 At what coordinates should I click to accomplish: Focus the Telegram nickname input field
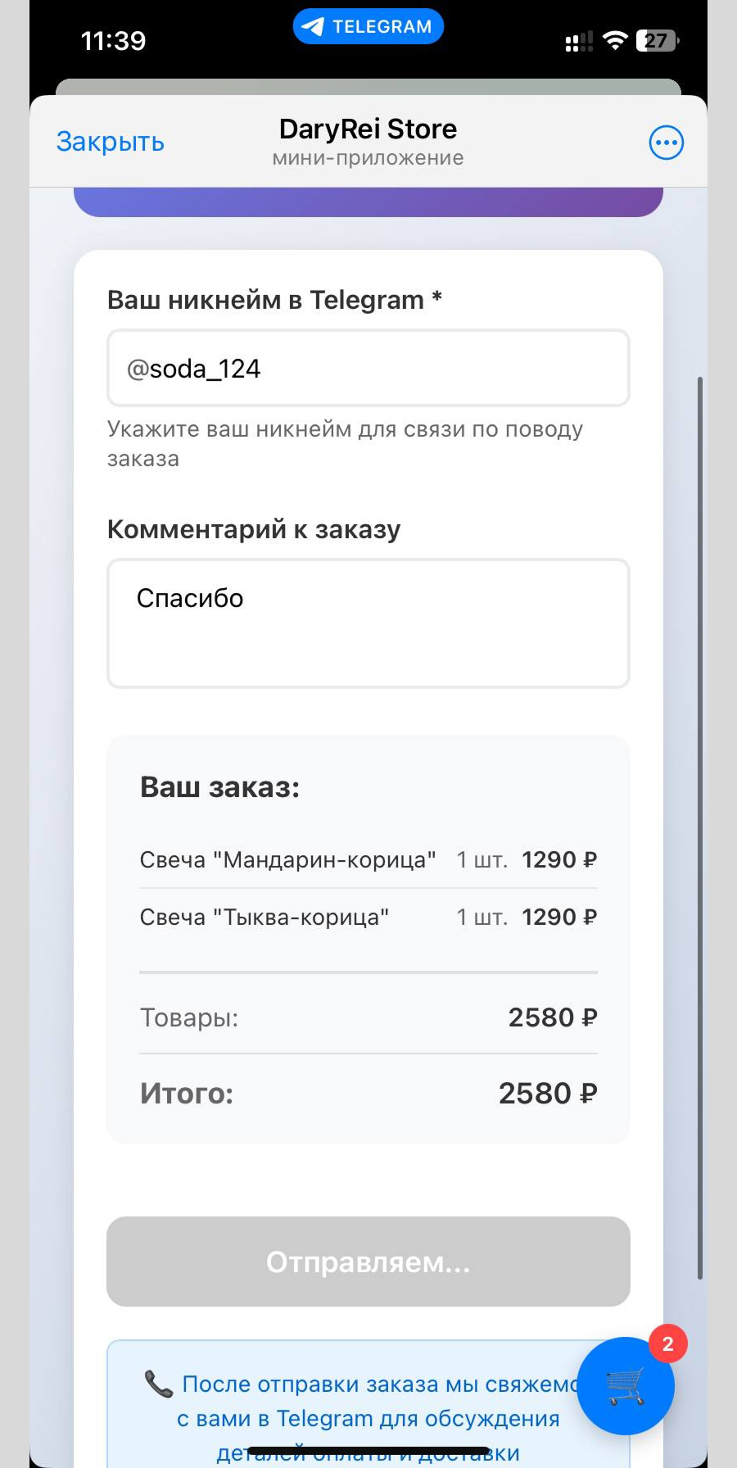(368, 369)
